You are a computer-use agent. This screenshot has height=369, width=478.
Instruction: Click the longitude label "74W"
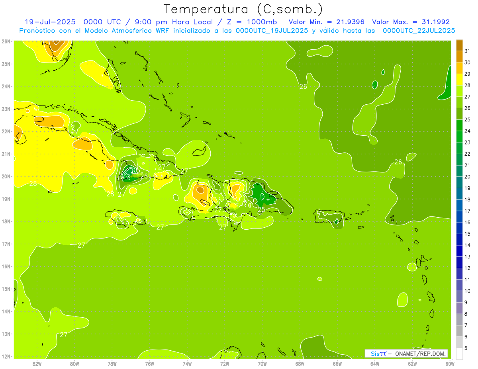(x=187, y=363)
